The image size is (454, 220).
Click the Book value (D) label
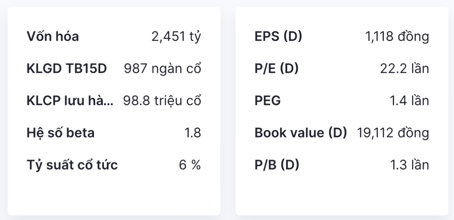pos(300,133)
